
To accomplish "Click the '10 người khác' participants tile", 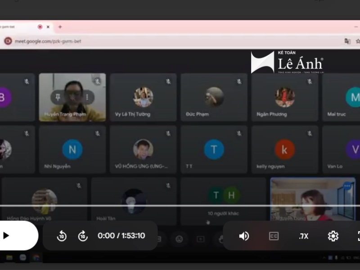I will click(x=223, y=200).
